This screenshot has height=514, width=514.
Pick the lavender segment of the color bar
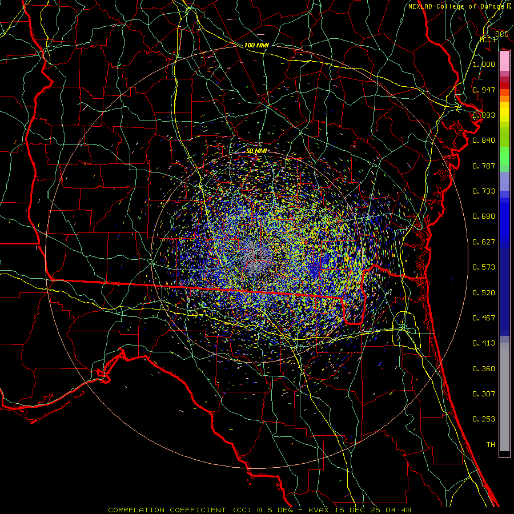[x=504, y=181]
